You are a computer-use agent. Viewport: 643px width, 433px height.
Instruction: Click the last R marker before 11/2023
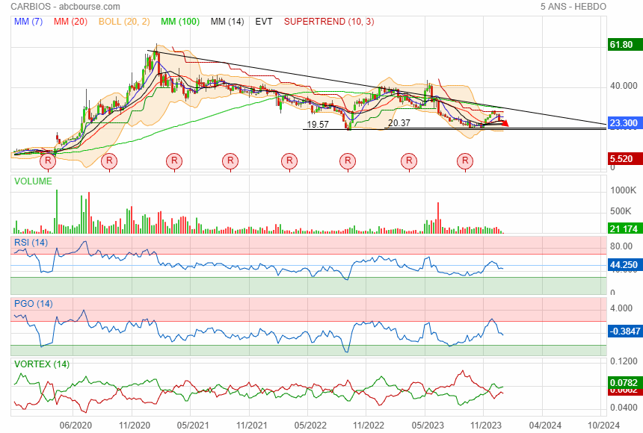click(x=465, y=161)
